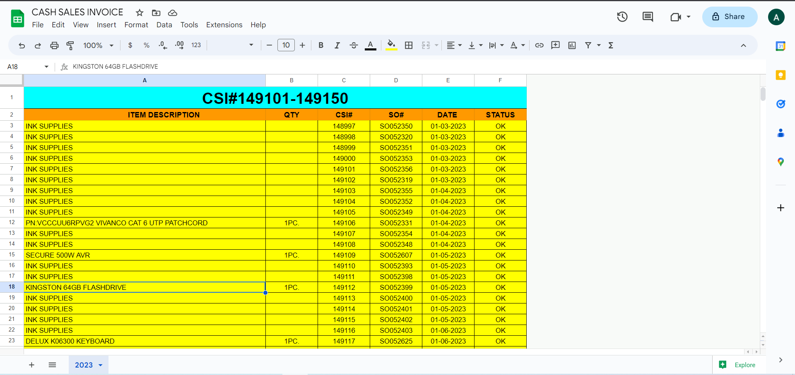The width and height of the screenshot is (795, 375).
Task: Toggle bold formatting
Action: 321,45
